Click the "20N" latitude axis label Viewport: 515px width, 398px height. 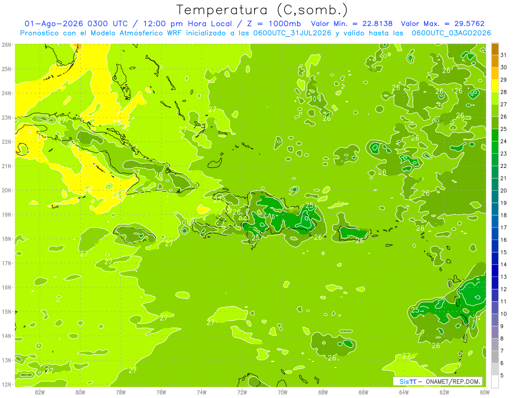6,190
